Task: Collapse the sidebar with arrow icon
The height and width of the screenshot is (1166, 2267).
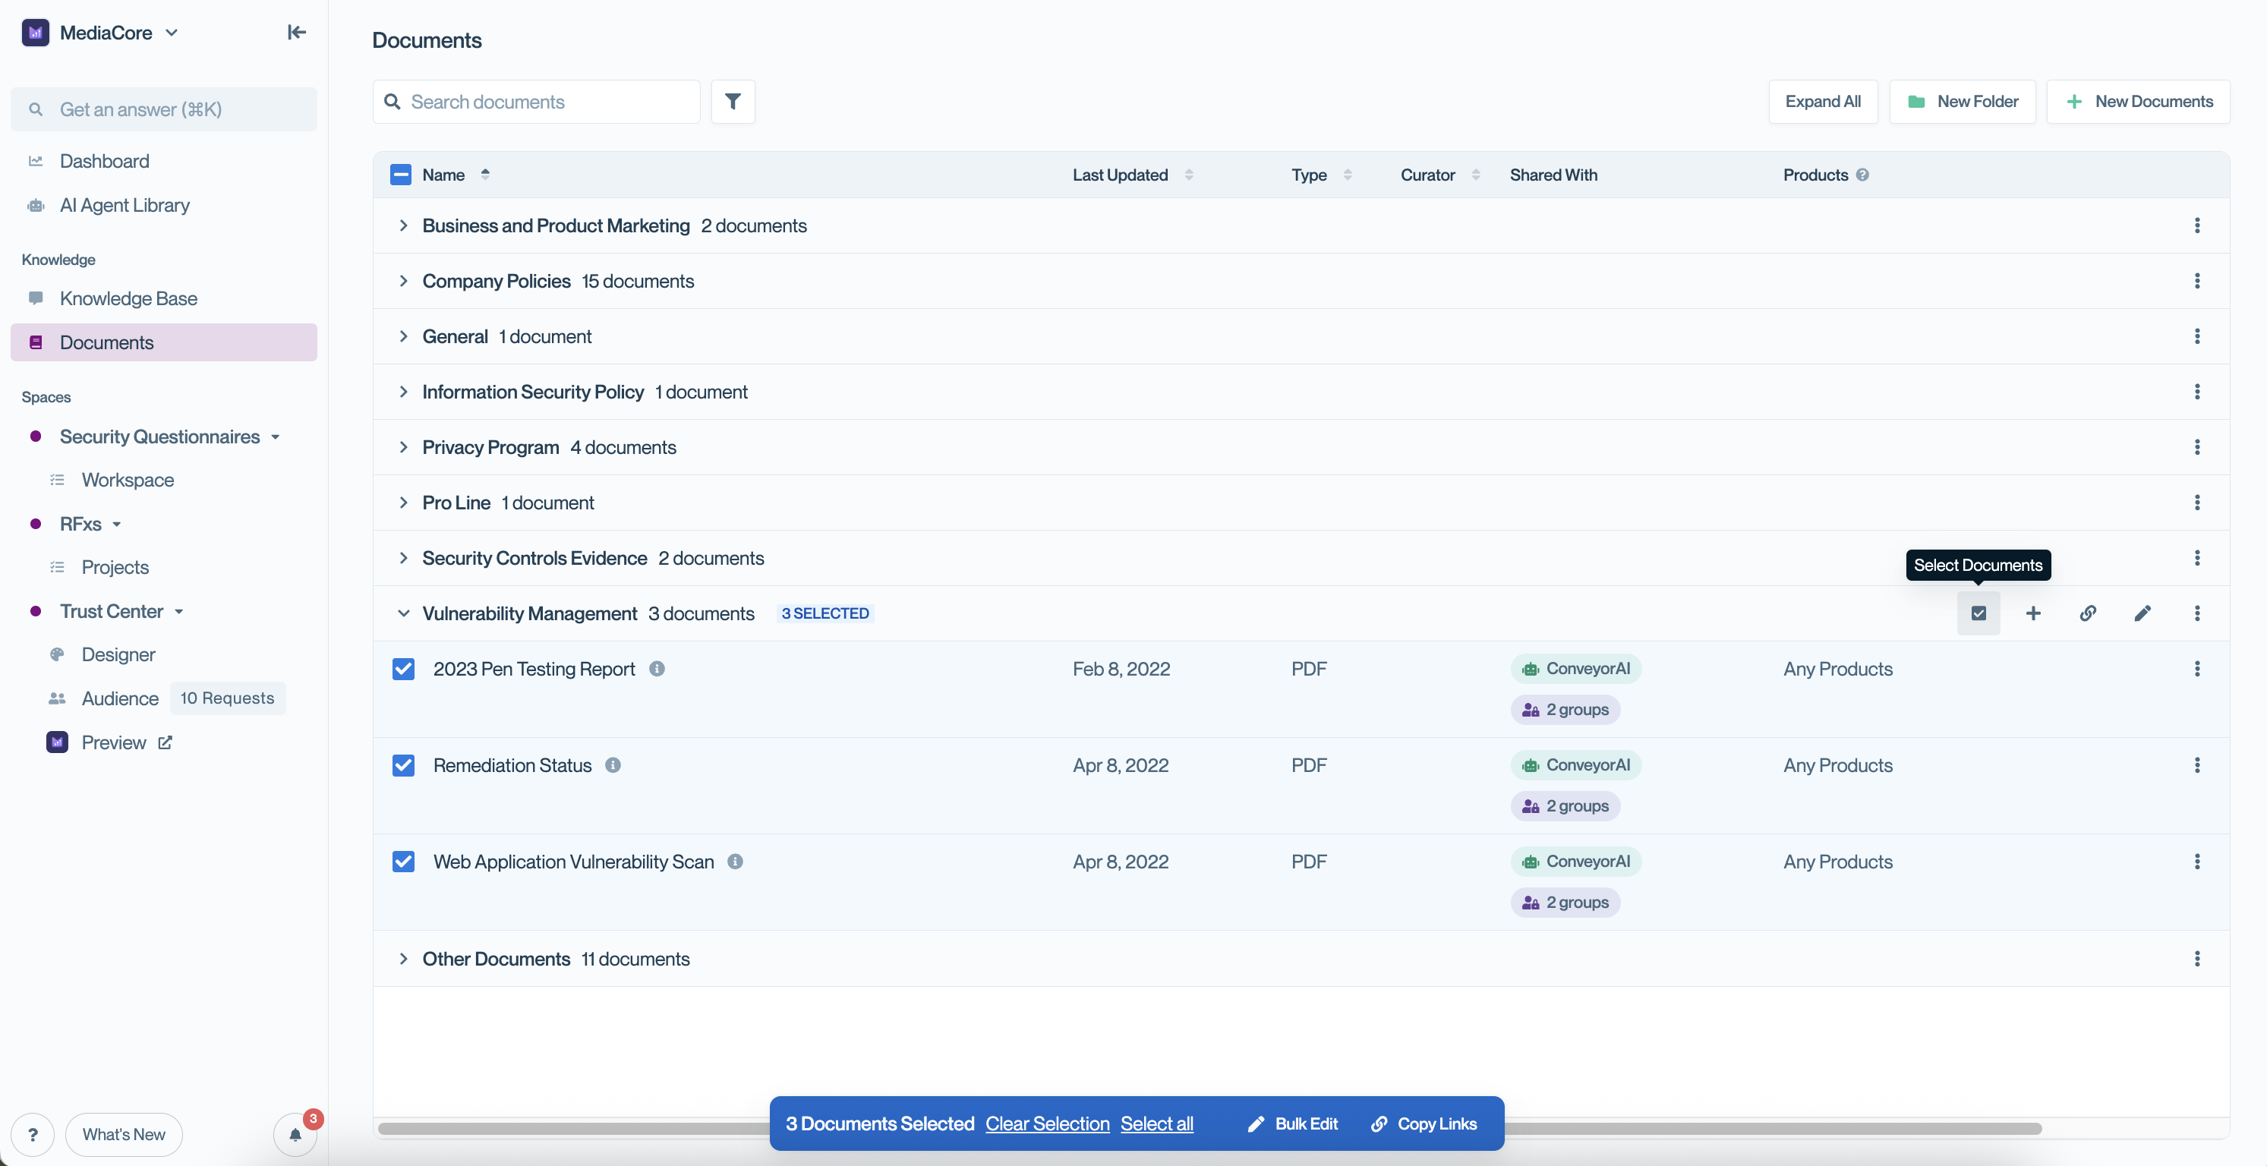Action: pyautogui.click(x=297, y=33)
